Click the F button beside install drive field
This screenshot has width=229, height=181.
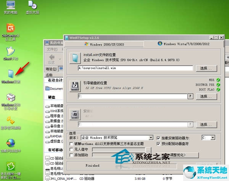(190, 124)
